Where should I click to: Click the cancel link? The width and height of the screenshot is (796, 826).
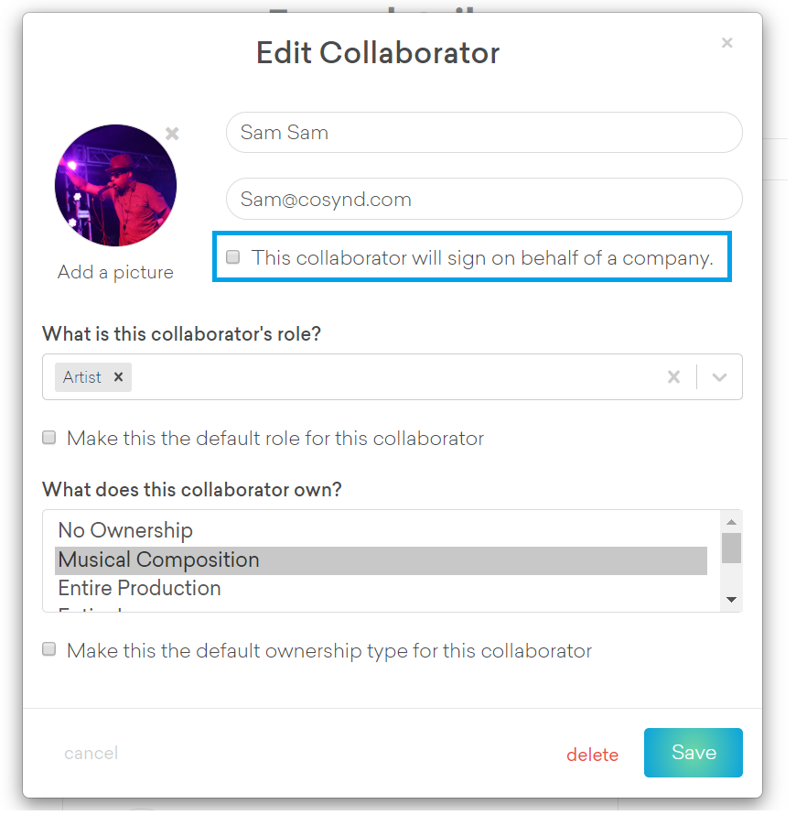pyautogui.click(x=91, y=754)
